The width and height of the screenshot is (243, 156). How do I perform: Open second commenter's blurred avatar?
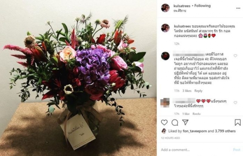tap(165, 103)
